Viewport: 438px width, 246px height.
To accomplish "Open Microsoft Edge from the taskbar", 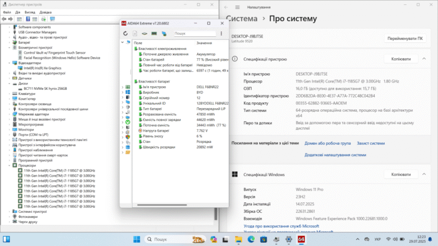I will tap(251, 239).
